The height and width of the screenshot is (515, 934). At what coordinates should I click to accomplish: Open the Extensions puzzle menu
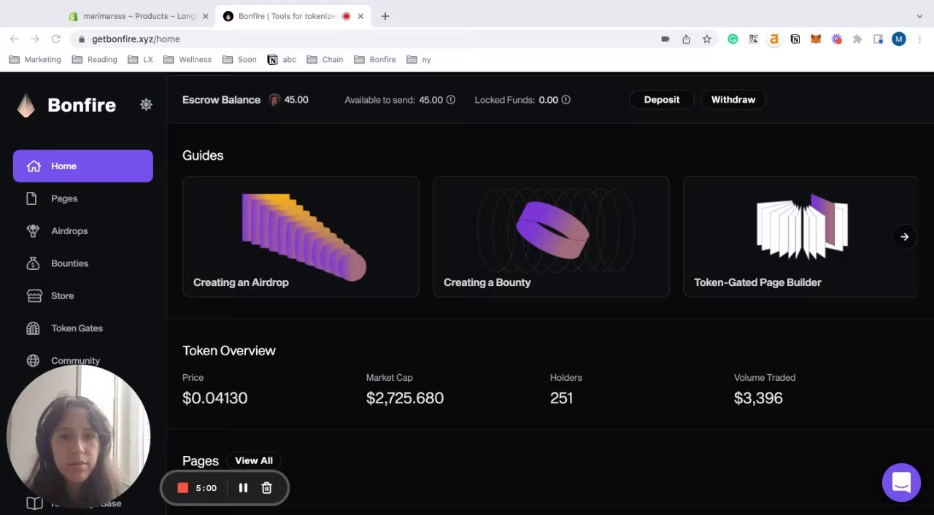pos(857,39)
